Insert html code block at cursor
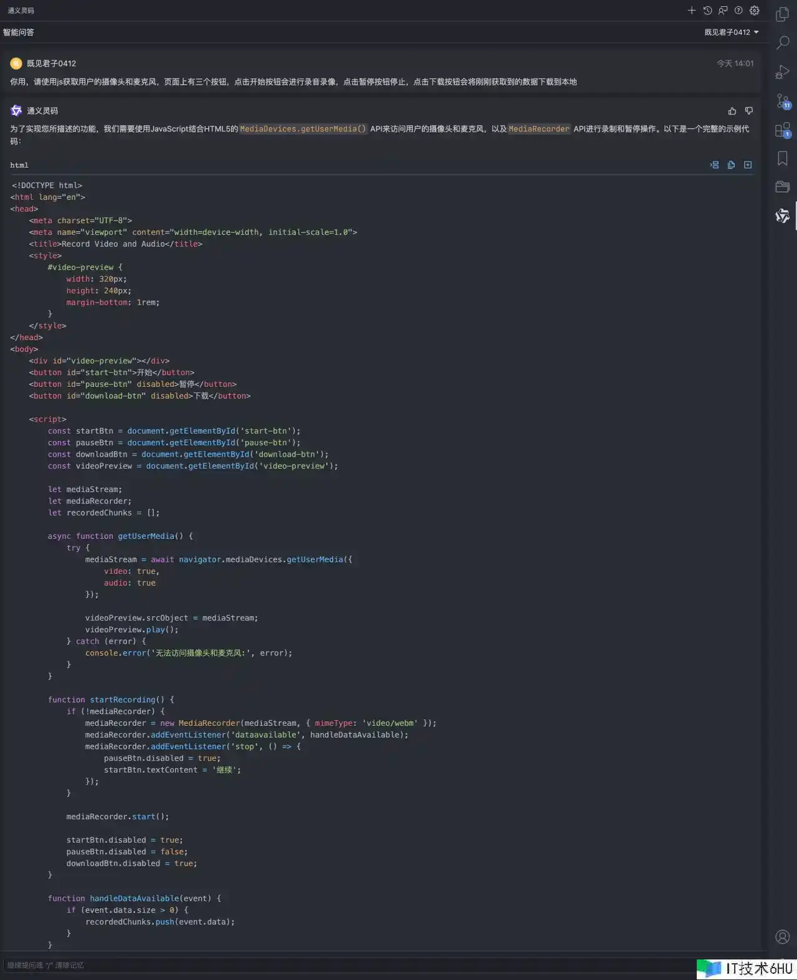Image resolution: width=797 pixels, height=980 pixels. pyautogui.click(x=715, y=165)
